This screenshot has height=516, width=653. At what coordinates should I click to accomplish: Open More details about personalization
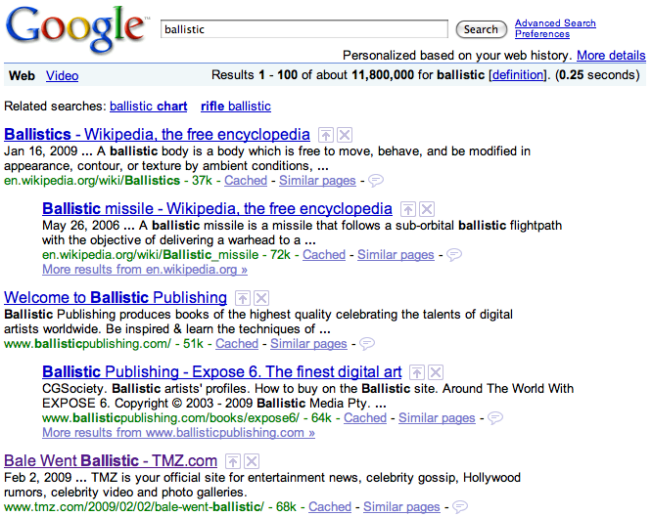coord(611,56)
